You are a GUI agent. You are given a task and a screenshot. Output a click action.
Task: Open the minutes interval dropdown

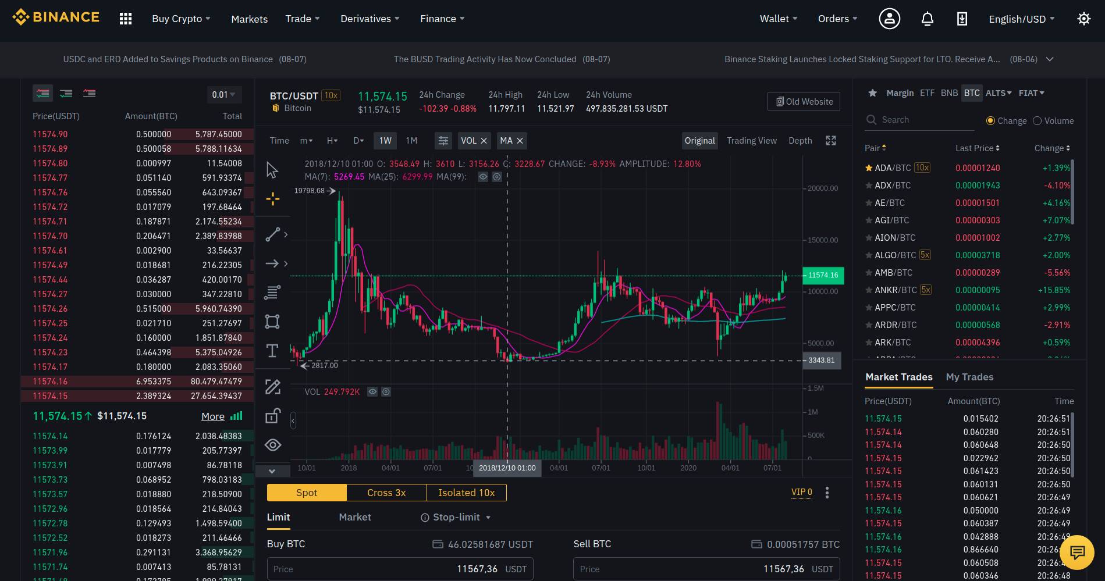tap(306, 141)
